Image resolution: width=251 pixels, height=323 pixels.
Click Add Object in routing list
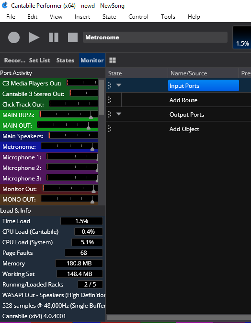[184, 129]
